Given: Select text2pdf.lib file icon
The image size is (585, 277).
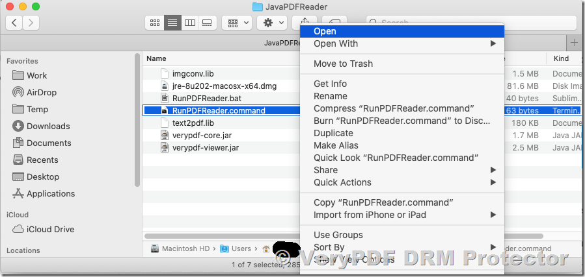Looking at the screenshot, I should [x=165, y=123].
